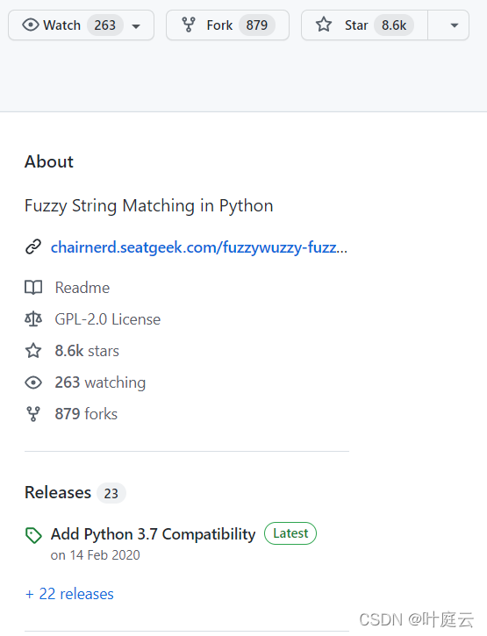Click the fork icon beside 879 forks
The image size is (487, 636).
33,414
